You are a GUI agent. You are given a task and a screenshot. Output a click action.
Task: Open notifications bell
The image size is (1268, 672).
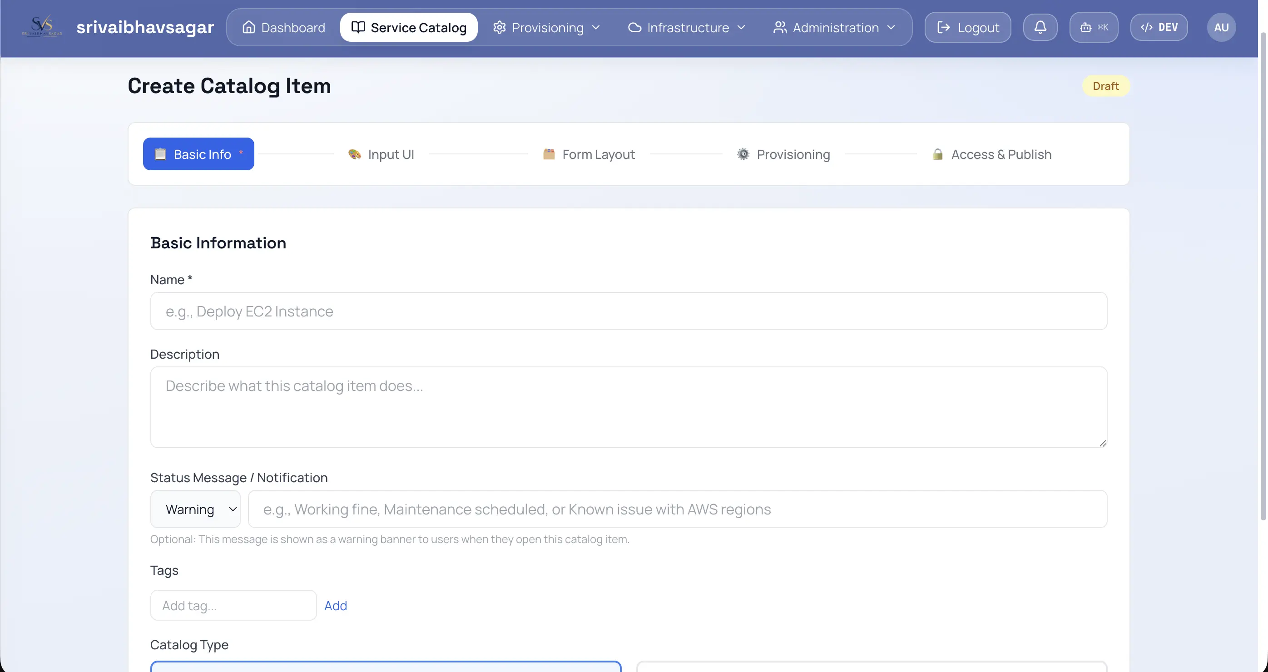coord(1040,27)
